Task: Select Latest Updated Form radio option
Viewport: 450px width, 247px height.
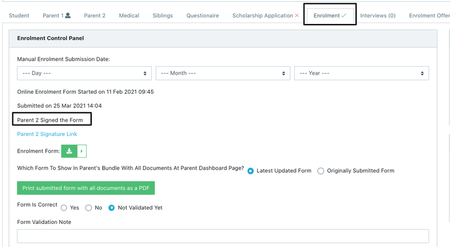Action: pyautogui.click(x=251, y=171)
